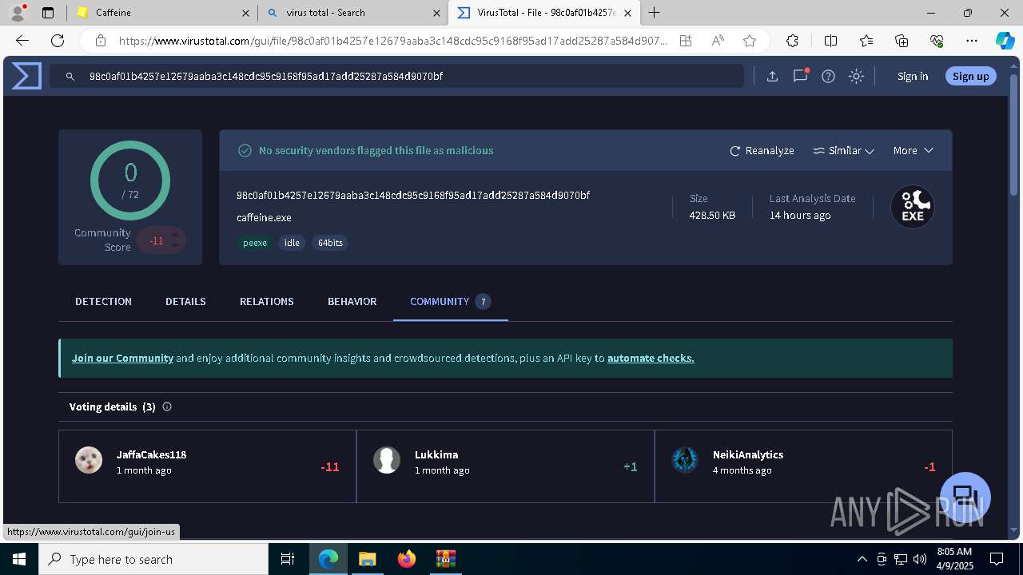
Task: Go back in the browser
Action: 22,41
